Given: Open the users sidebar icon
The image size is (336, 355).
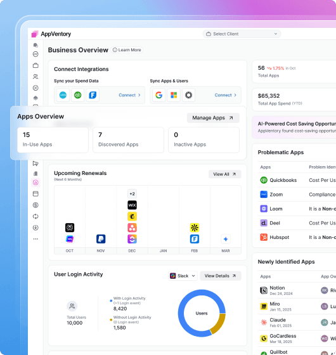Looking at the screenshot, I should [x=36, y=77].
